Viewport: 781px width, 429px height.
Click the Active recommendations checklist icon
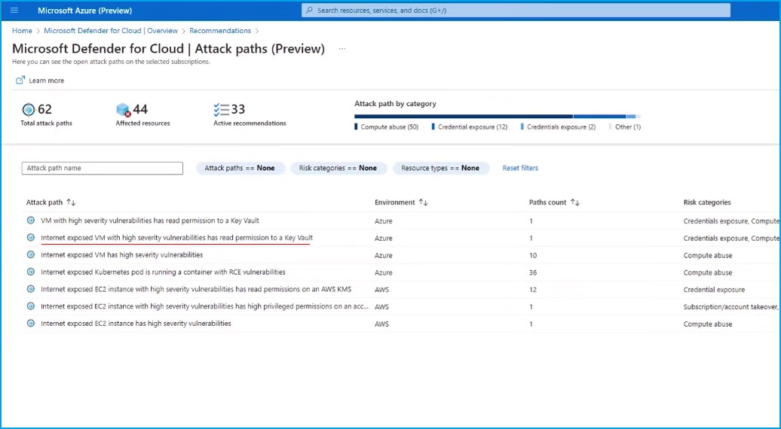(x=221, y=109)
